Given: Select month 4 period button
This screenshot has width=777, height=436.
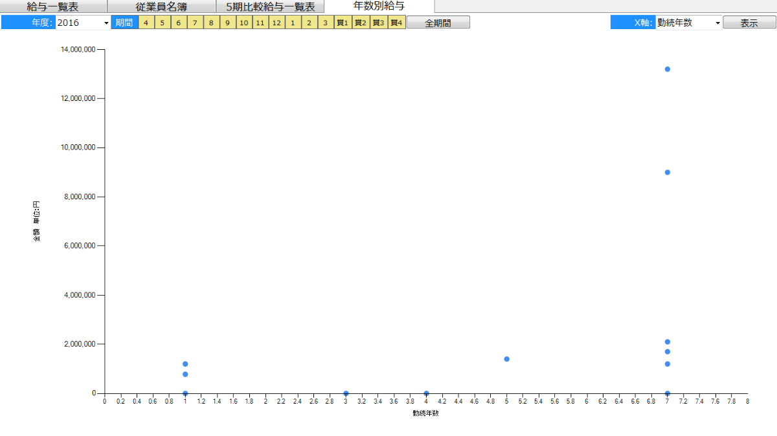Looking at the screenshot, I should point(146,23).
